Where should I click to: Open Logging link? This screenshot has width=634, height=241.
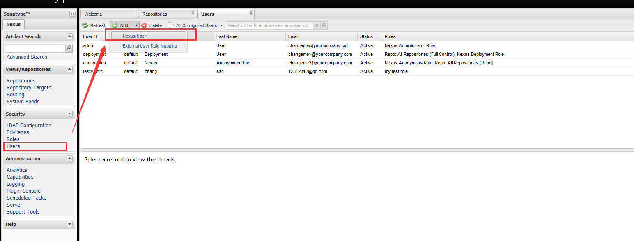16,184
